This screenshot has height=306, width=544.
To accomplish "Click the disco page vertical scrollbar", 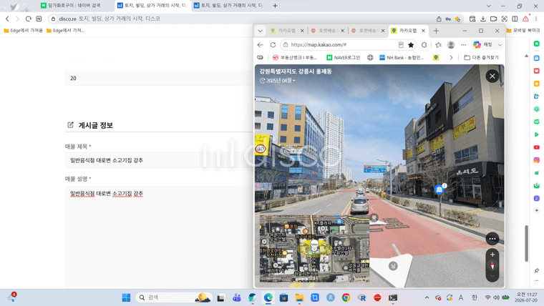I will pos(526,243).
